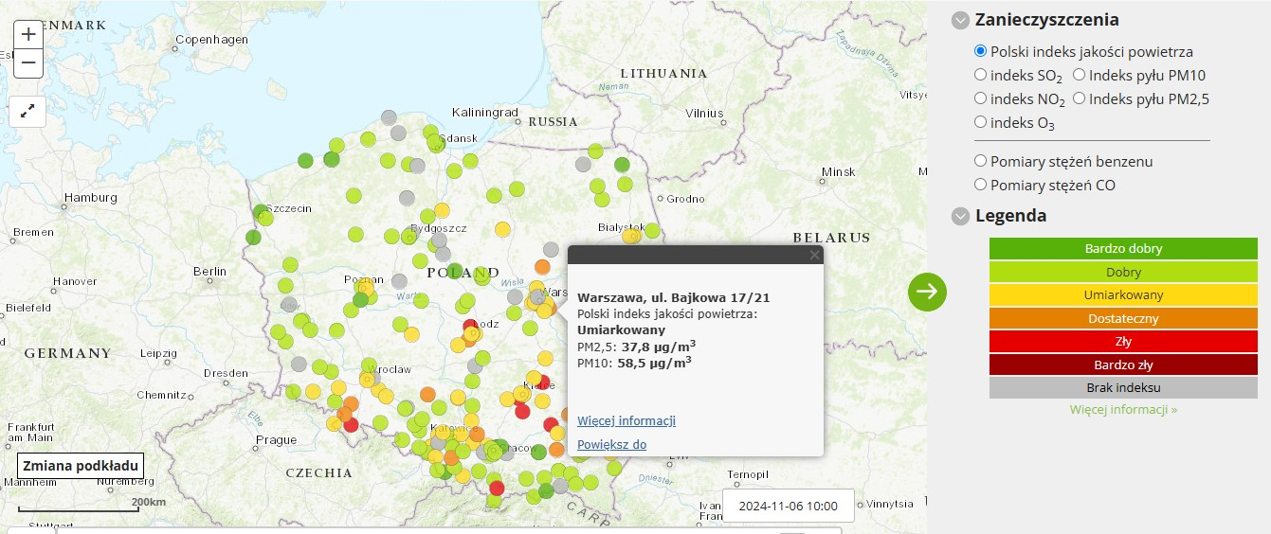Image resolution: width=1271 pixels, height=534 pixels.
Task: Click the dark green marker near Szczecin
Action: [260, 211]
